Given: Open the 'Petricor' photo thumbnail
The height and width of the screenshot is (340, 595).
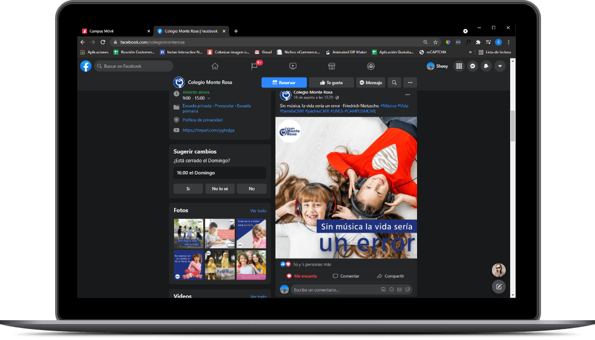Looking at the screenshot, I should coord(220,265).
